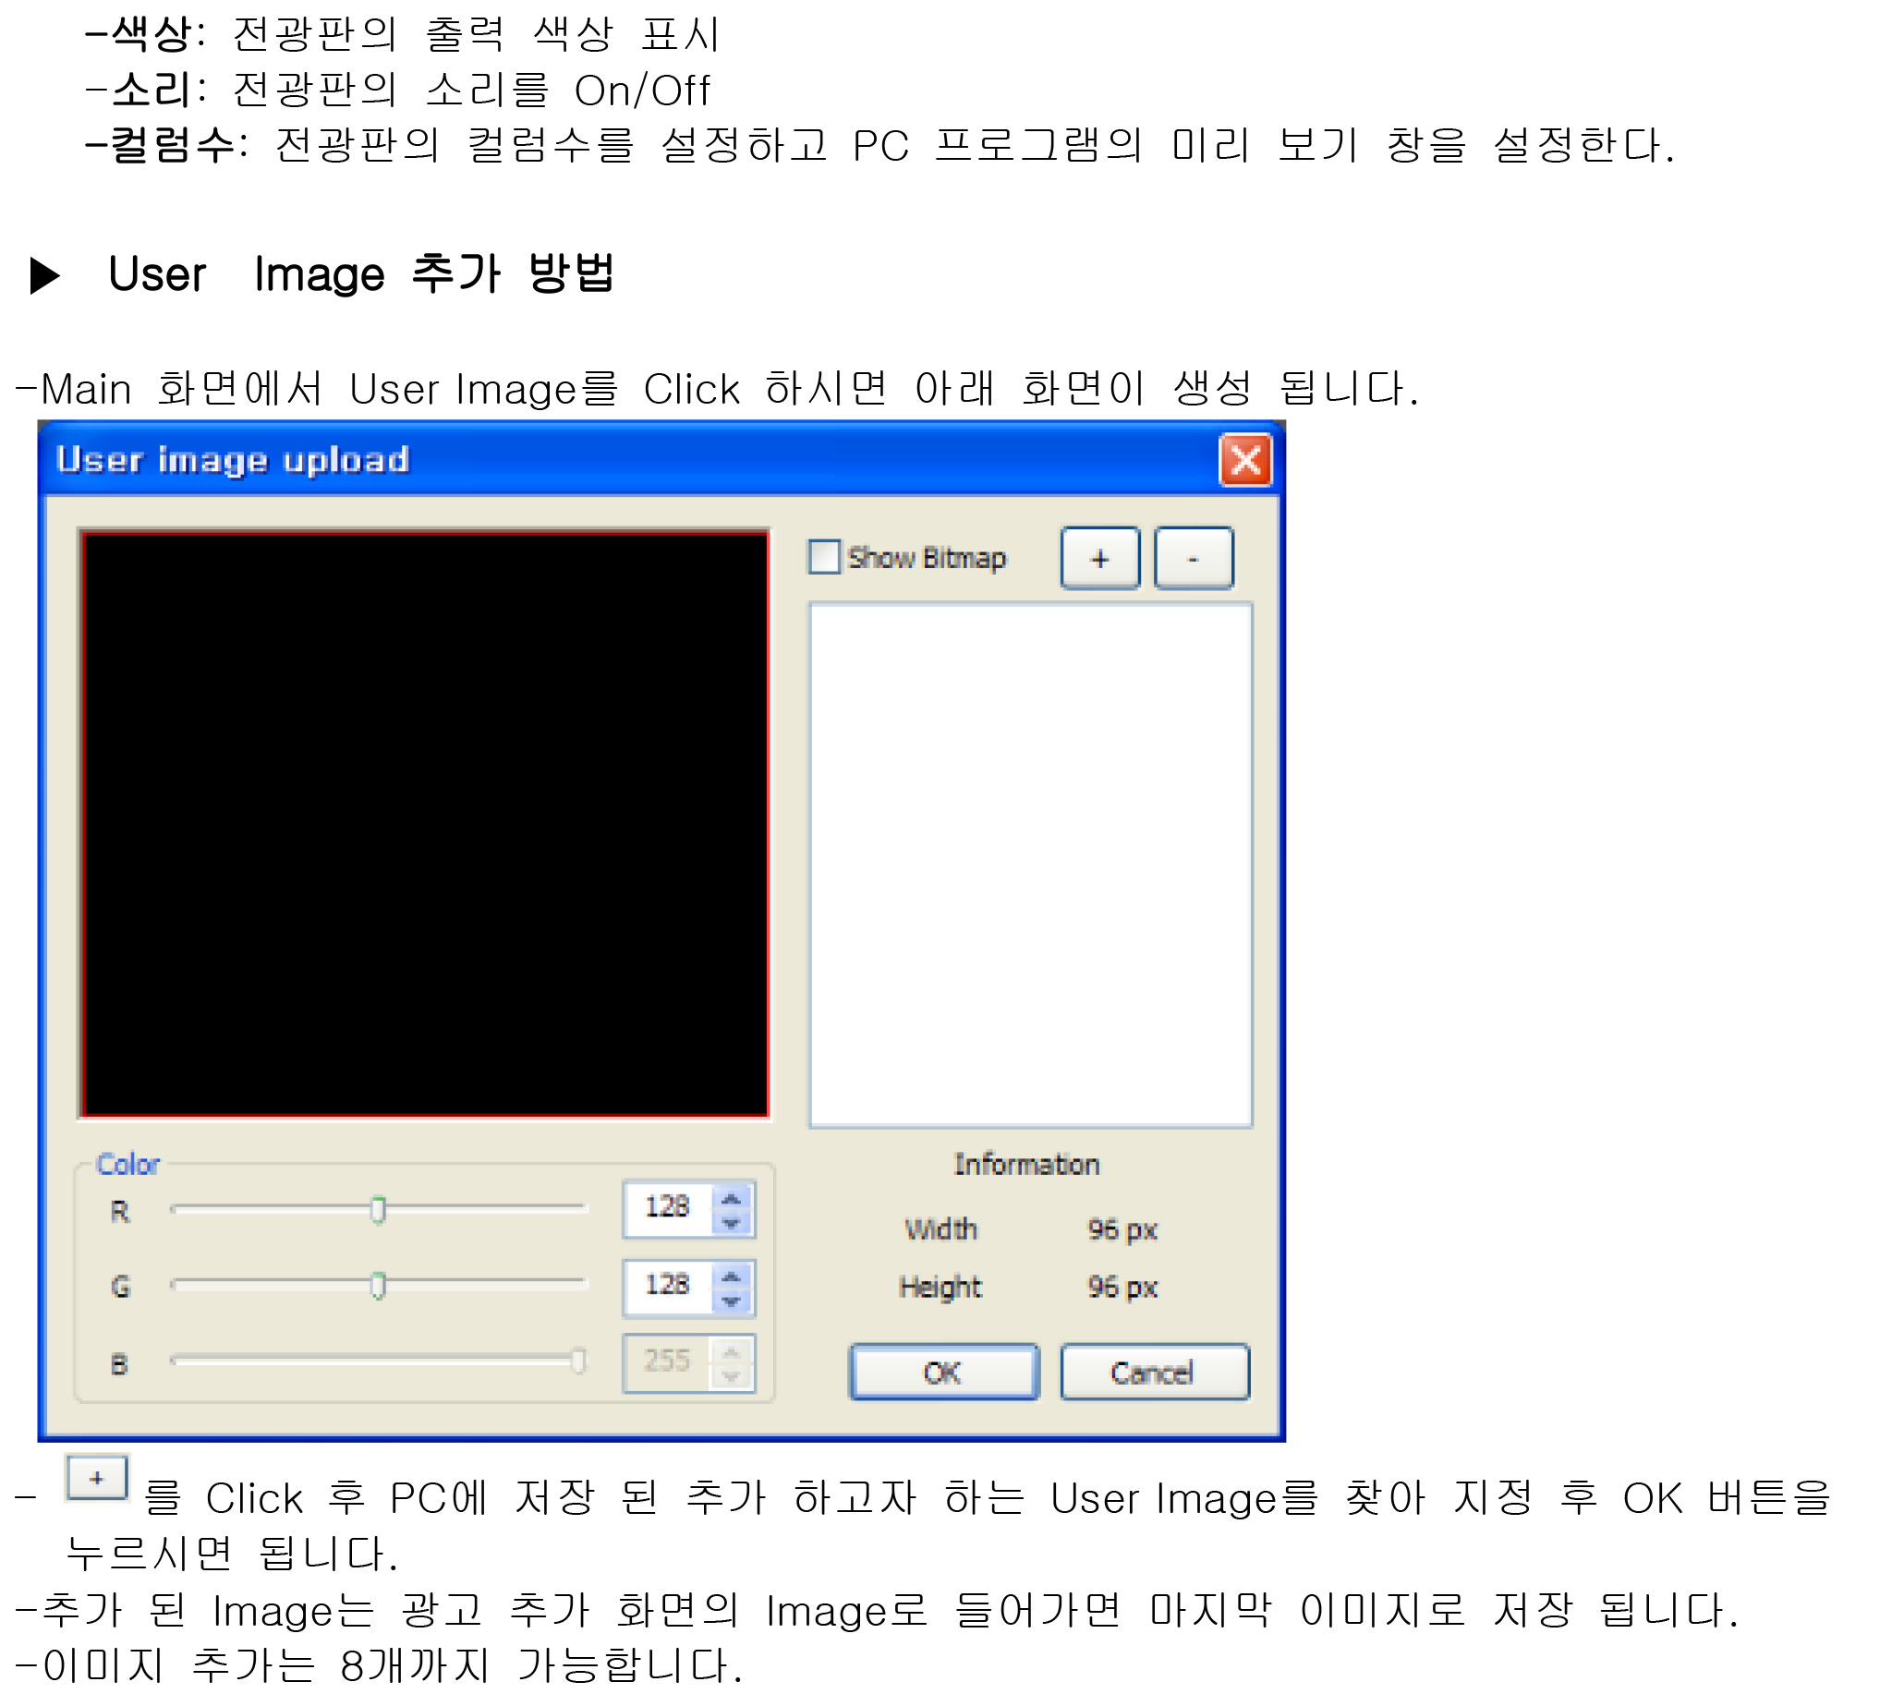This screenshot has width=1904, height=1694.
Task: Click the R value input field showing 128
Action: click(x=667, y=1208)
